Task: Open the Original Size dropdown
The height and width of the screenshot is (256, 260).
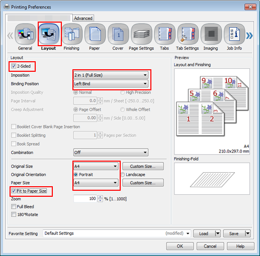Action: click(96, 166)
